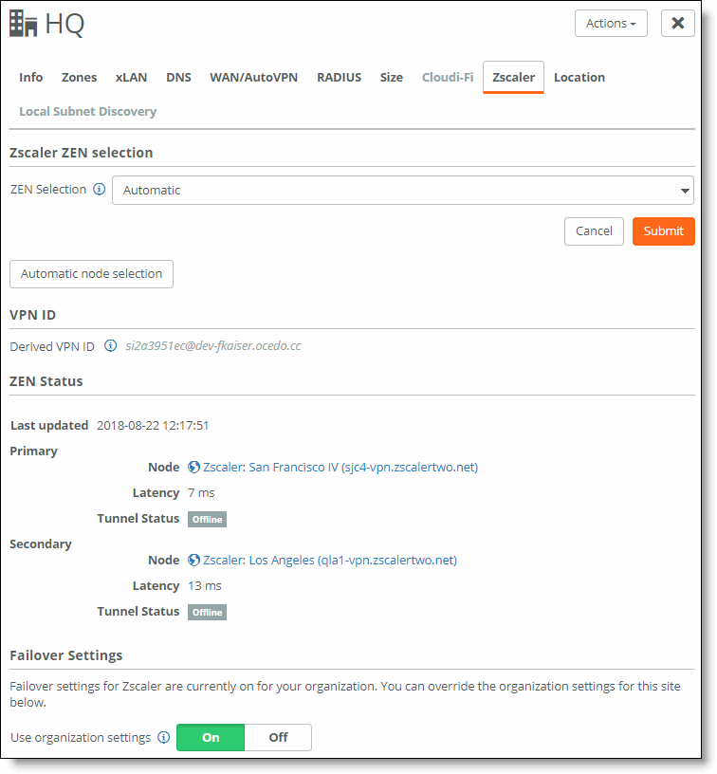Screen dimensions: 717x774
Task: Open the Actions dropdown menu
Action: 611,23
